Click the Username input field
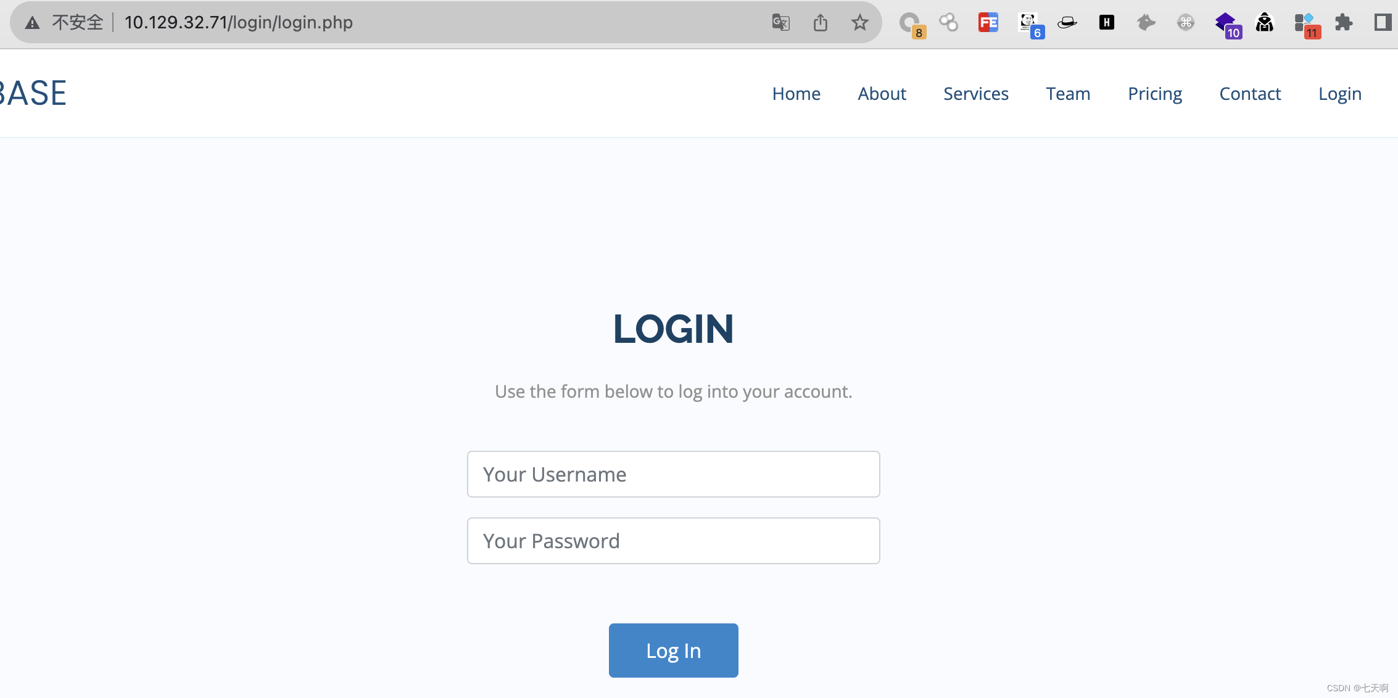The height and width of the screenshot is (698, 1398). pyautogui.click(x=673, y=474)
